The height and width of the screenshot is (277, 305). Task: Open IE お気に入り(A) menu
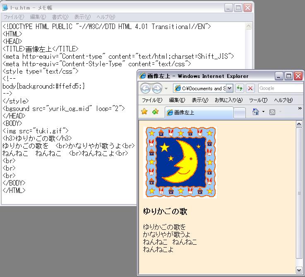click(x=229, y=100)
